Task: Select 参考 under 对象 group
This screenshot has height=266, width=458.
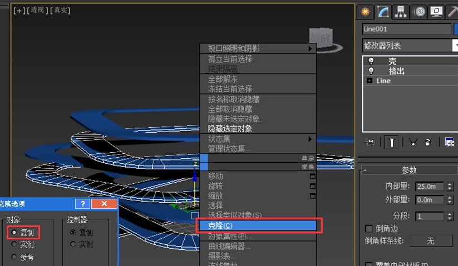Action: pos(14,257)
